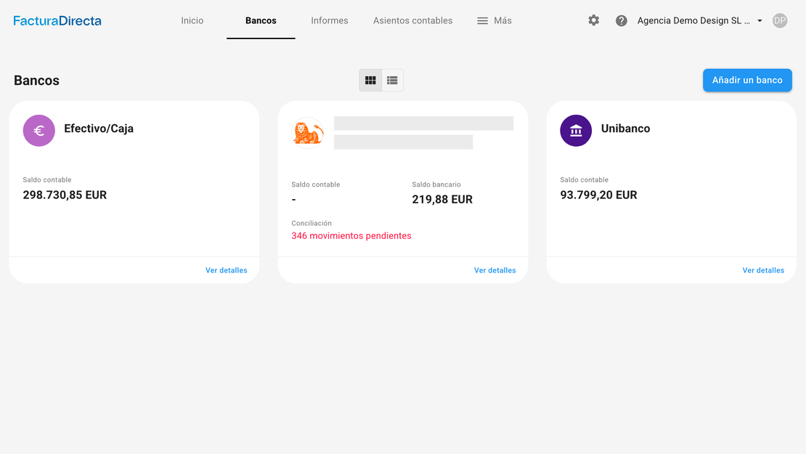
Task: View details of Unibanco account
Action: tap(763, 270)
